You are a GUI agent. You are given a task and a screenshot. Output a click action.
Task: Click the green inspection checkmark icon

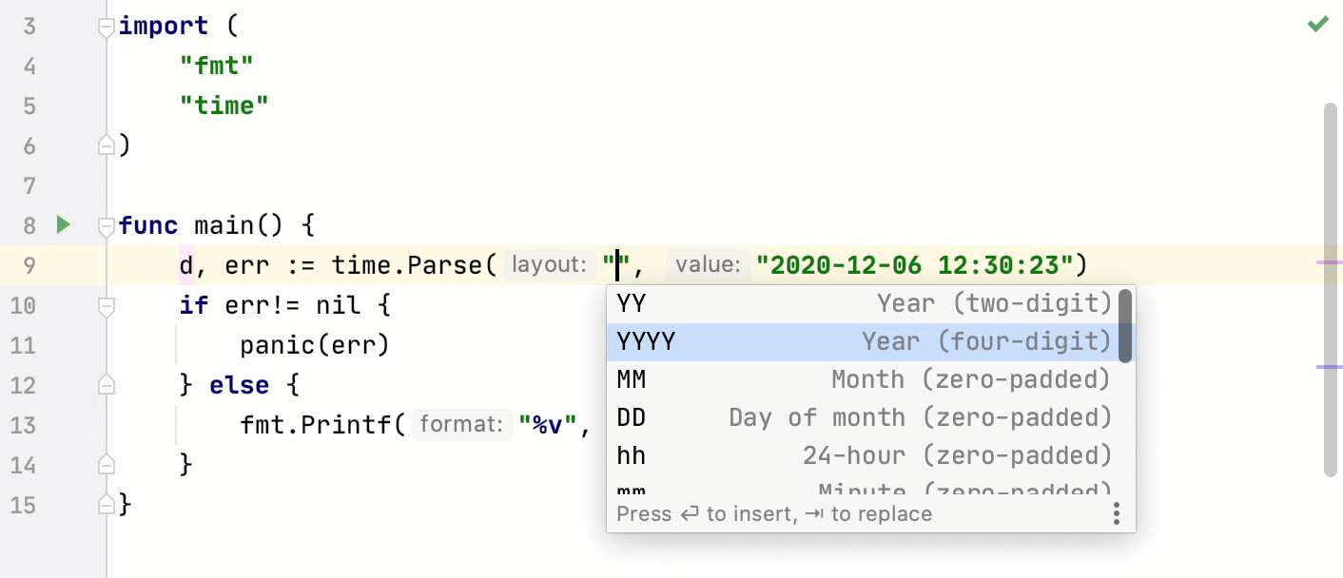pos(1317,24)
